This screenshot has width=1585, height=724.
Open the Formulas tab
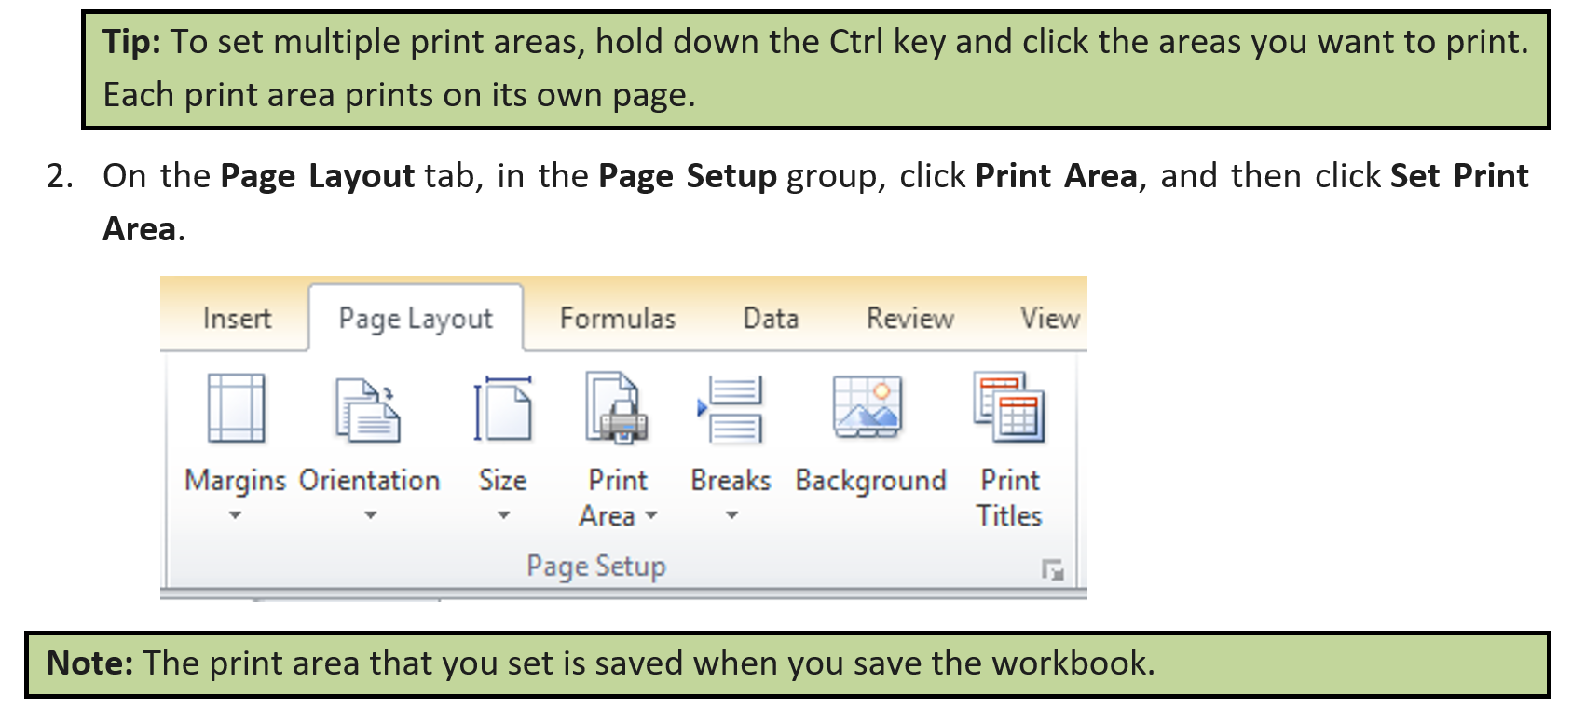tap(617, 319)
